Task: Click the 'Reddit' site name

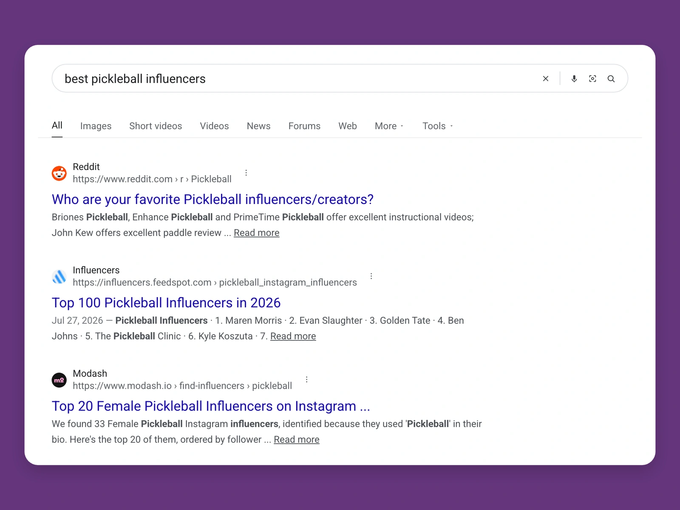Action: (x=86, y=167)
